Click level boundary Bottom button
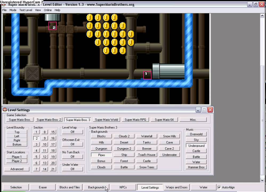Viewport: 266px width, 192px height. (x=17, y=145)
